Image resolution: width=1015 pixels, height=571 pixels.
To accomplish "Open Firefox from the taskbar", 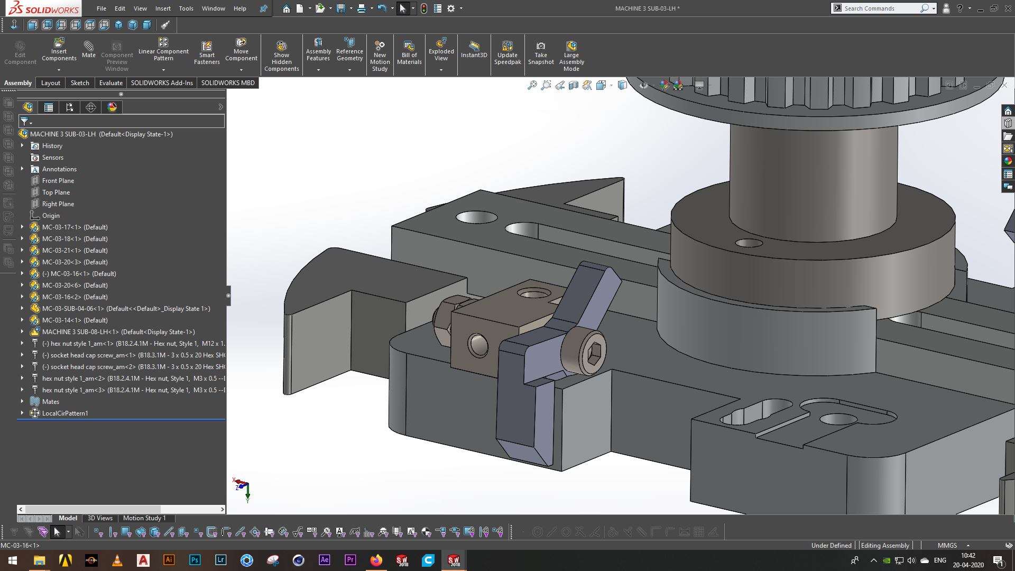I will (x=376, y=560).
